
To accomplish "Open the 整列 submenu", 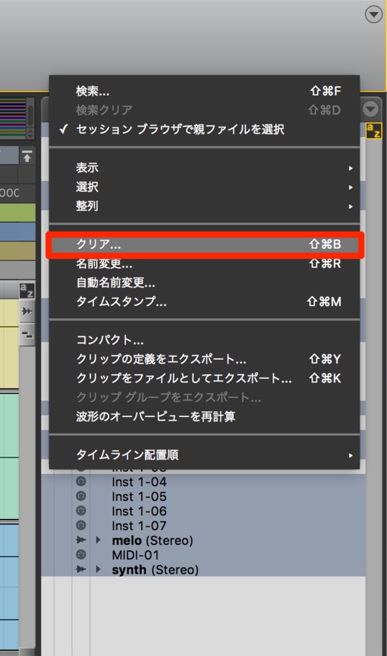I will 204,206.
